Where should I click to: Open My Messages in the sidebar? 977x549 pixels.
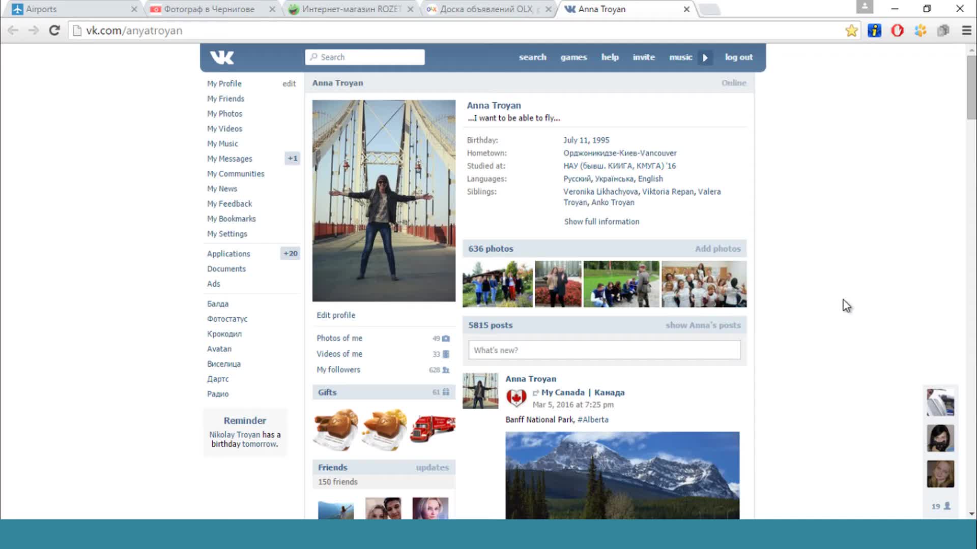229,159
